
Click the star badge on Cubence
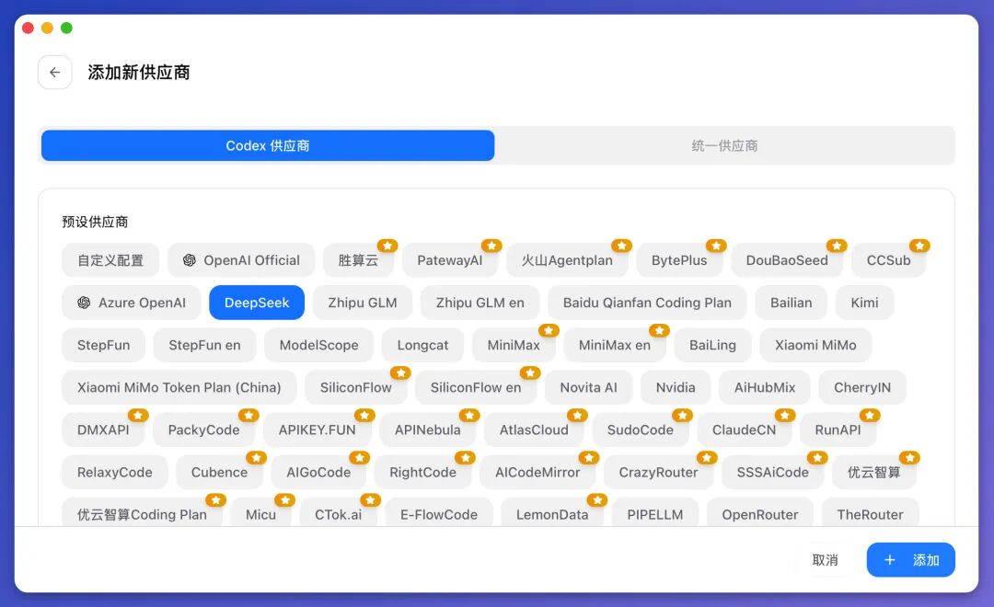pos(256,457)
